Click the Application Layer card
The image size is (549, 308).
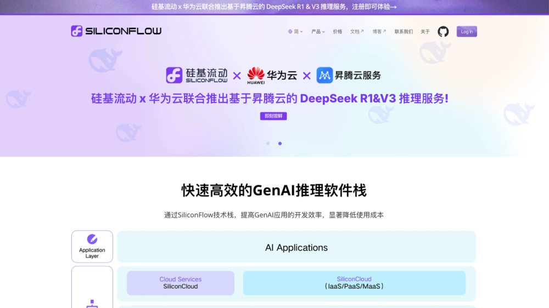[x=92, y=247]
